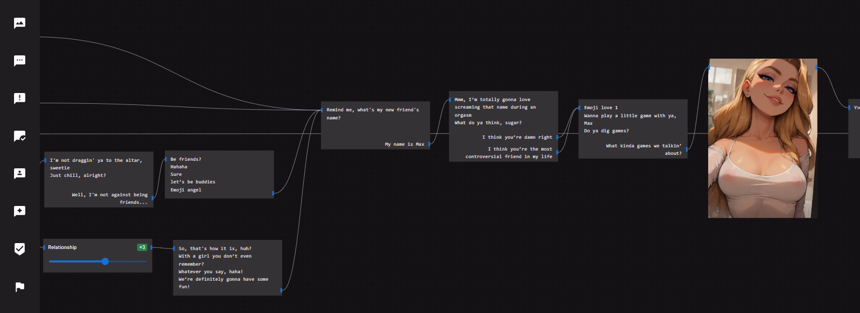Screen dimensions: 860x313
Task: Click the exclamation alert bubble icon
Action: (x=19, y=98)
